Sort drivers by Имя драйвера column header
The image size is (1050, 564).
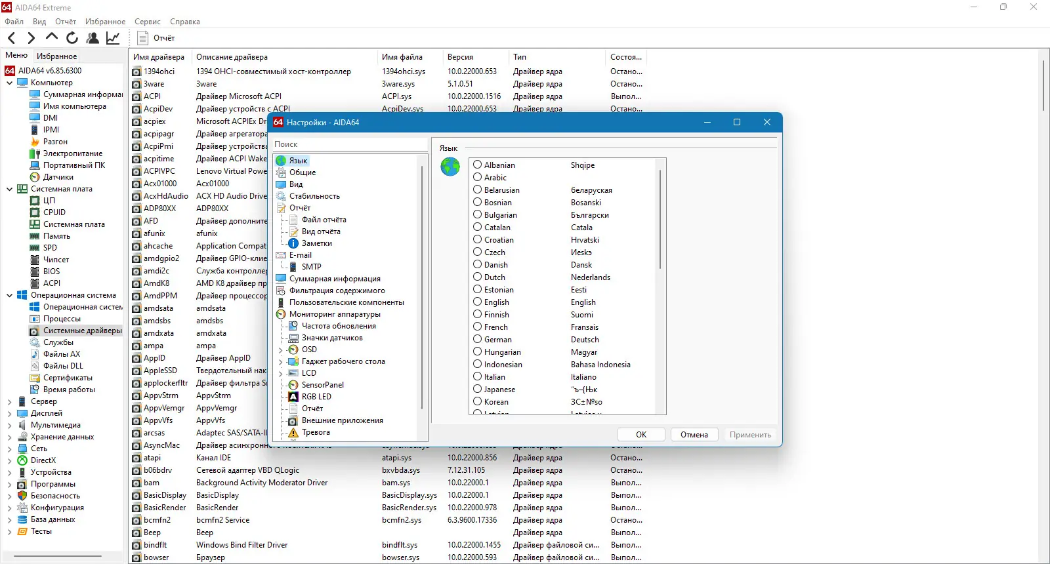(x=160, y=57)
